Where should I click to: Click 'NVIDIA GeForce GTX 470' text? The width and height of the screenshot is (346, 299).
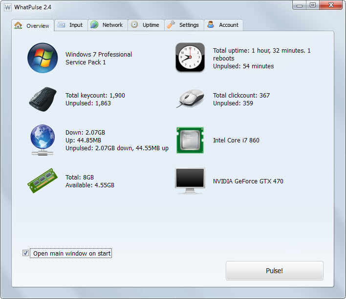pos(248,181)
